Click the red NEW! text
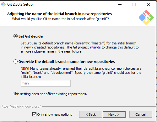Screen dimensions: 157x122 coord(25,69)
